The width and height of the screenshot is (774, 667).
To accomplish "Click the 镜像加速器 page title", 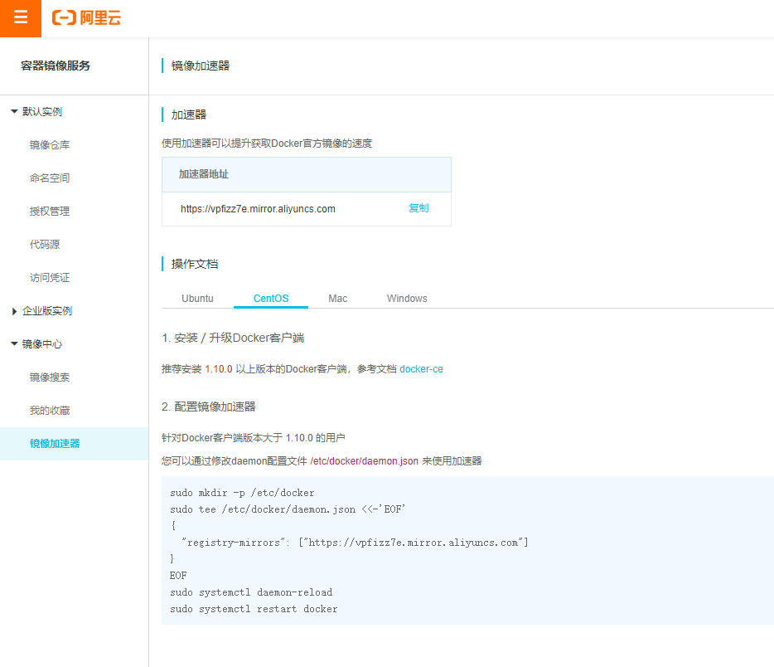I will (x=201, y=66).
